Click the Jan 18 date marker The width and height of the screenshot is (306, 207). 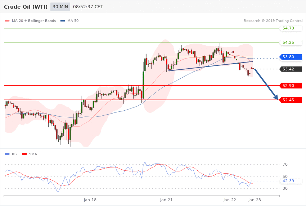(x=90, y=200)
